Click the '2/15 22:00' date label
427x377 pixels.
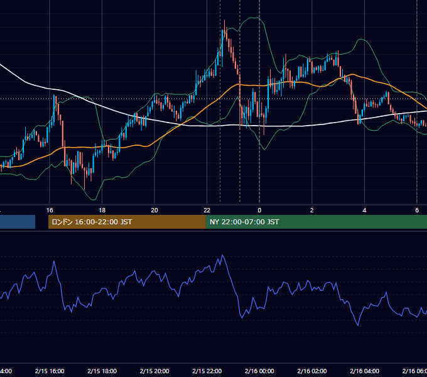207,371
